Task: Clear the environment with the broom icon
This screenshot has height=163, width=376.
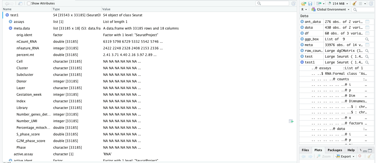Action: coord(354,3)
